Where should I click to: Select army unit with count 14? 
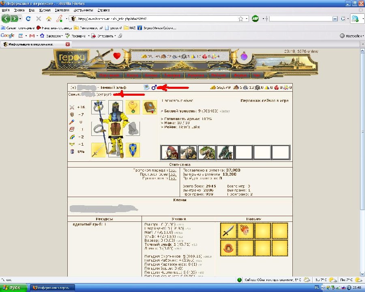188,152
